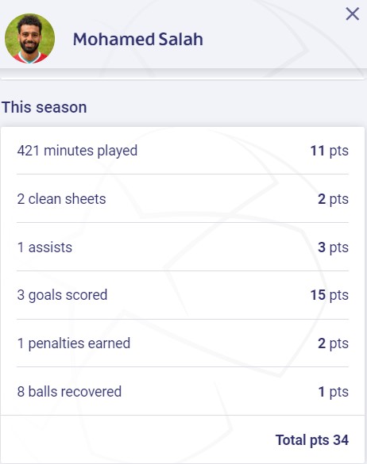
Task: Select the Mohamed Salah player name
Action: tap(138, 39)
